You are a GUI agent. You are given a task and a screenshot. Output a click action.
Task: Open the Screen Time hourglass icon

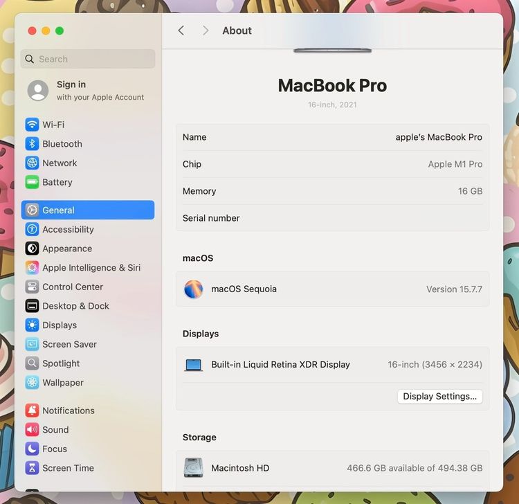click(32, 469)
